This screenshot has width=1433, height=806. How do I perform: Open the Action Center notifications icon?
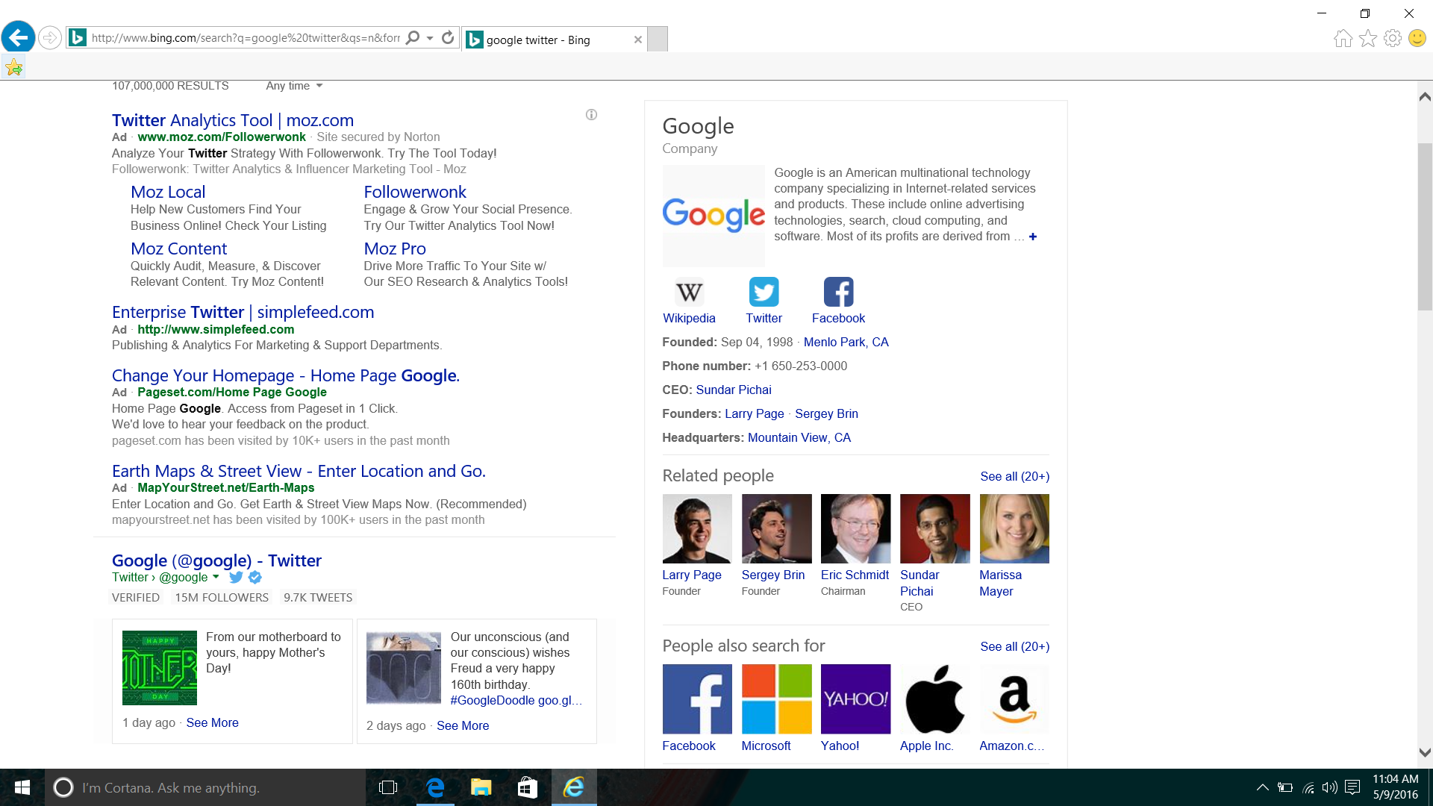point(1352,787)
